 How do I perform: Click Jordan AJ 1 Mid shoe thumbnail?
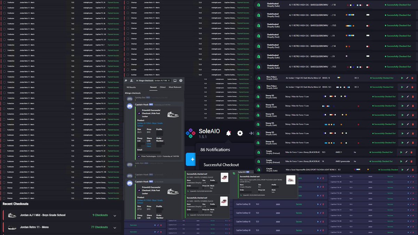coord(12,216)
